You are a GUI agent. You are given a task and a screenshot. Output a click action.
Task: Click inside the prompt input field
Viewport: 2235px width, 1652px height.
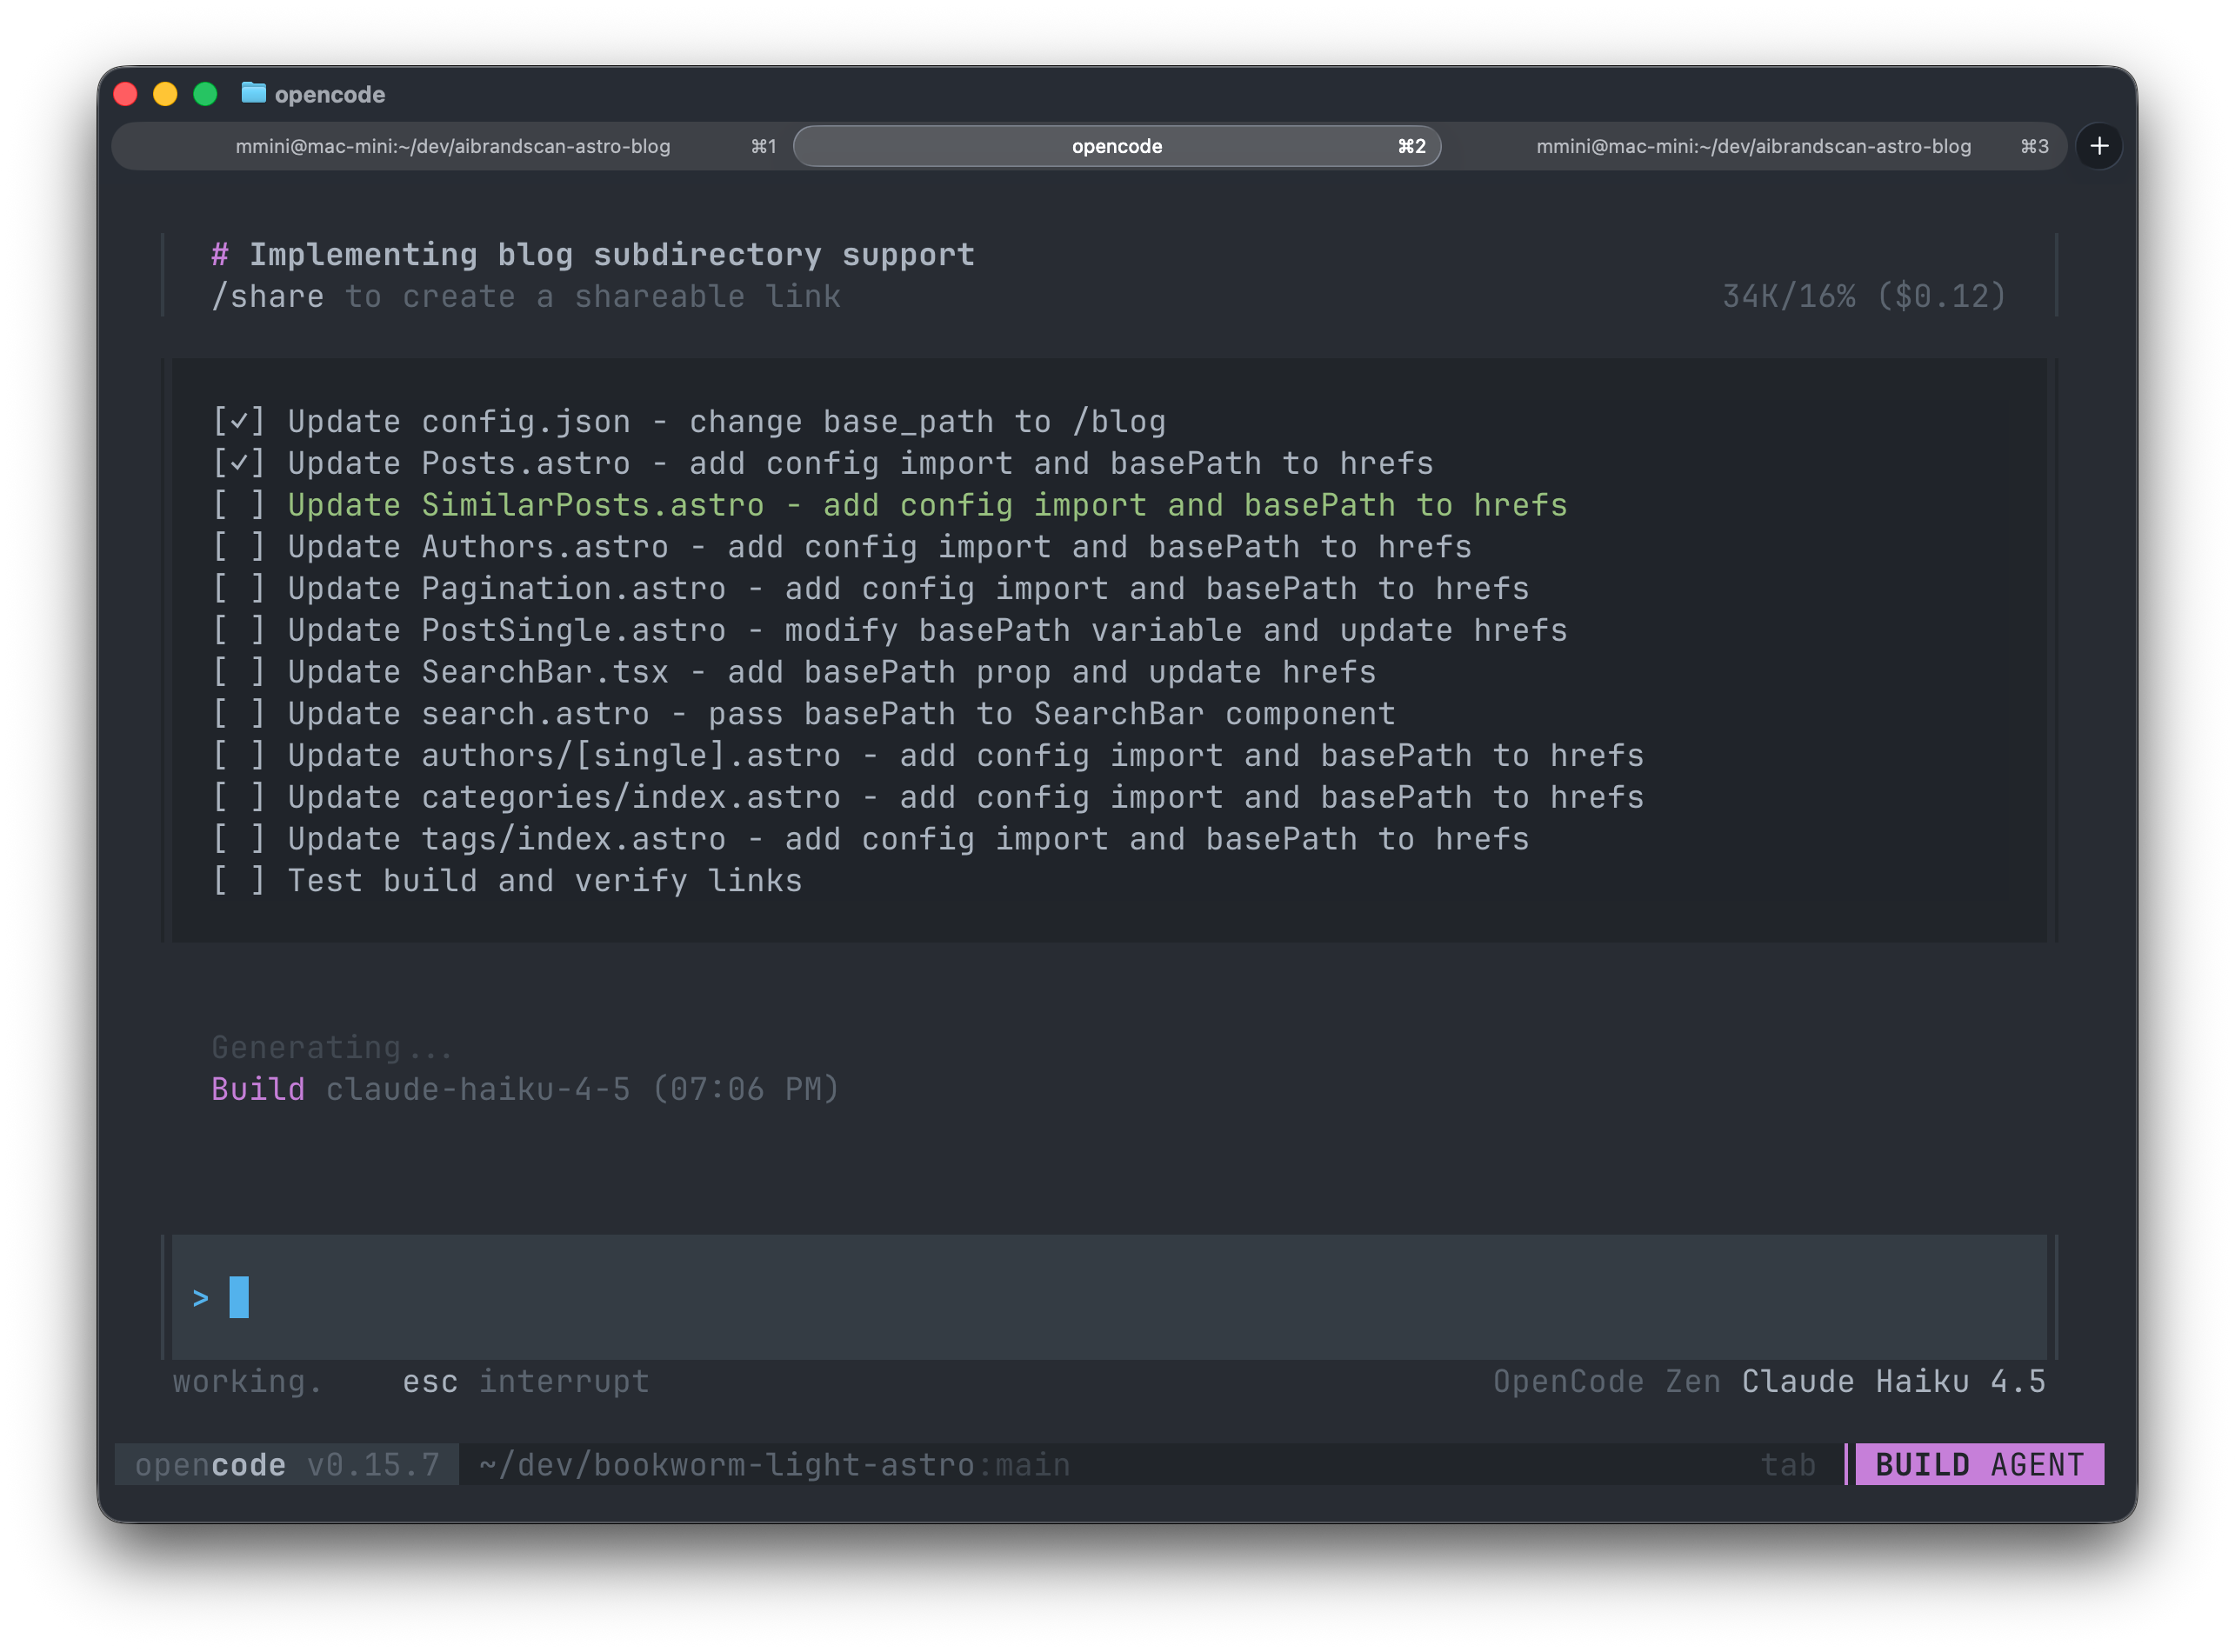click(1100, 1298)
